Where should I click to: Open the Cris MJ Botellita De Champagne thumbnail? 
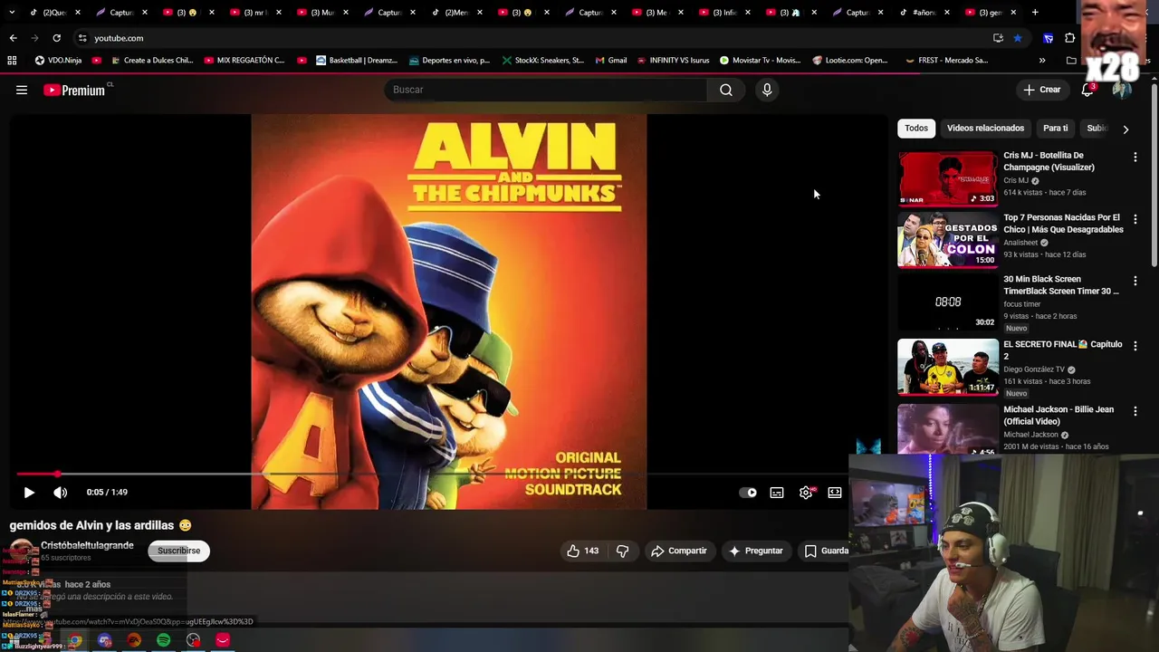(x=948, y=178)
